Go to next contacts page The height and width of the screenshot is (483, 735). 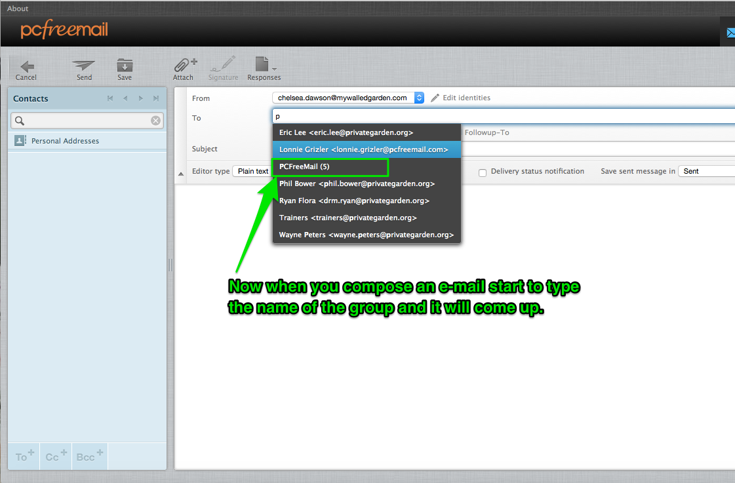(140, 98)
